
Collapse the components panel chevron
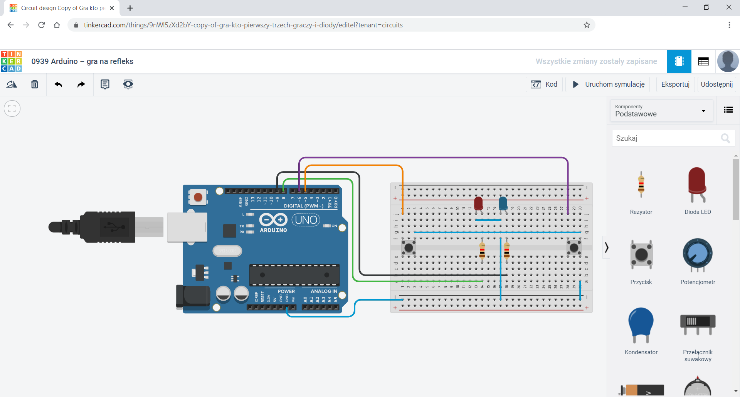pyautogui.click(x=607, y=247)
